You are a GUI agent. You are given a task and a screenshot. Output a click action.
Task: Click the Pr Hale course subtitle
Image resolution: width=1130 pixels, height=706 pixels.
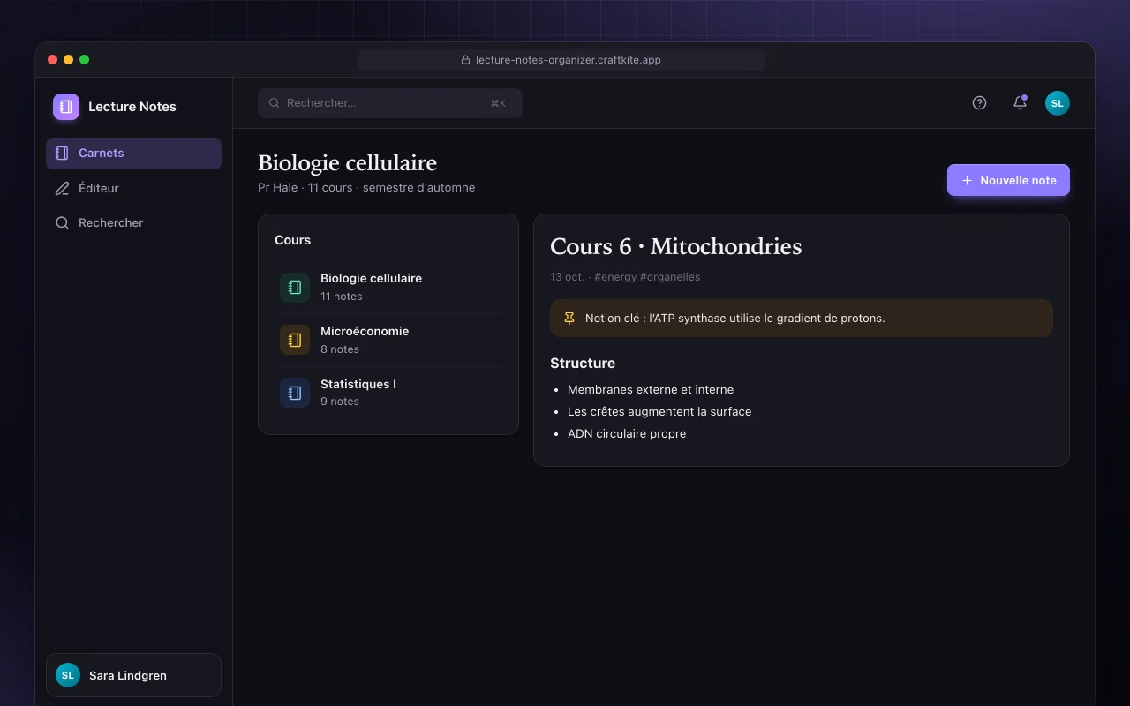[x=366, y=187]
